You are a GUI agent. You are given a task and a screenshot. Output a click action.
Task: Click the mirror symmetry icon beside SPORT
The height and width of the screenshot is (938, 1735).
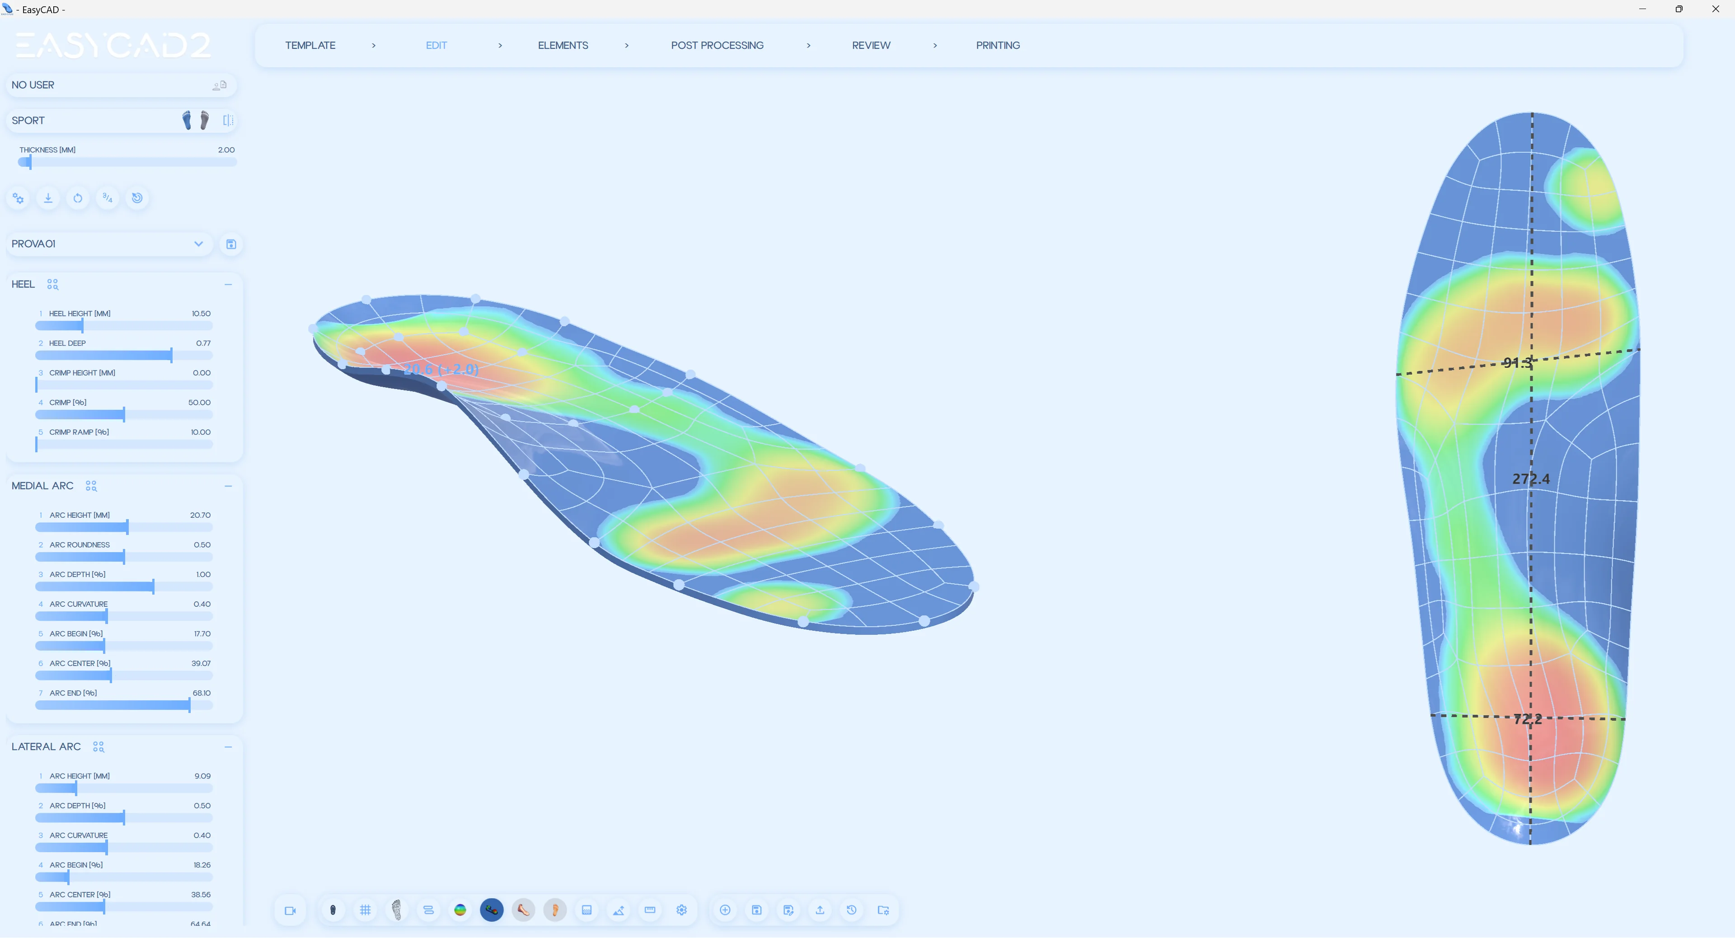click(x=228, y=121)
